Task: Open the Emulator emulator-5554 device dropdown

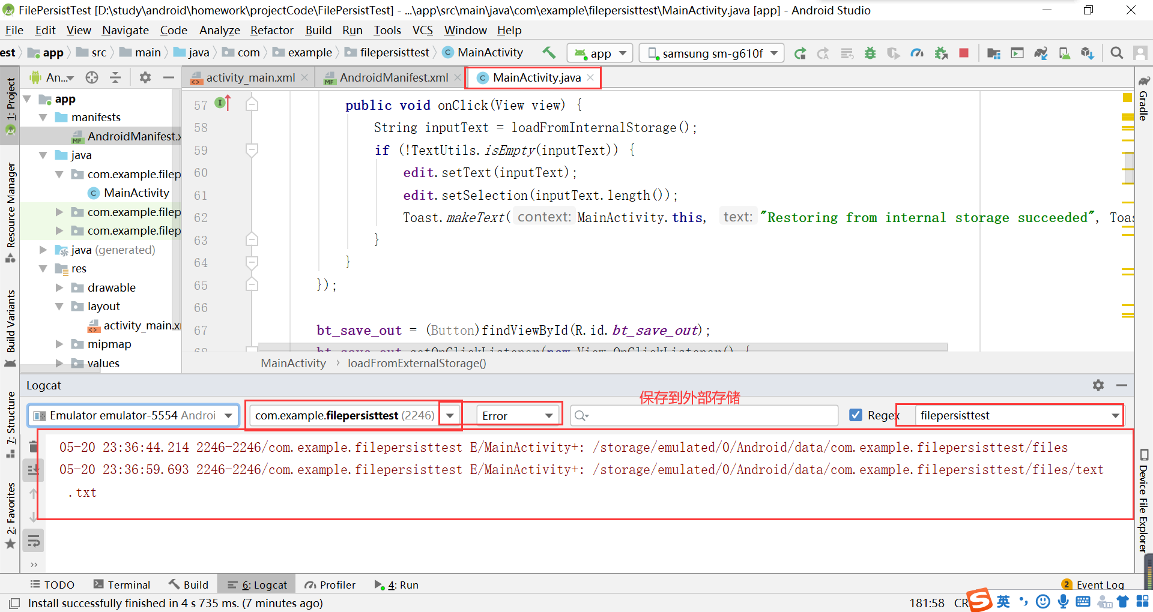Action: pos(133,415)
